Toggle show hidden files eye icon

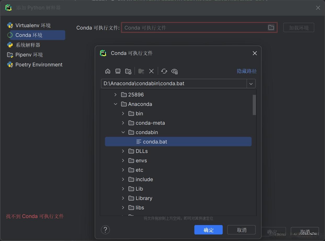click(174, 71)
